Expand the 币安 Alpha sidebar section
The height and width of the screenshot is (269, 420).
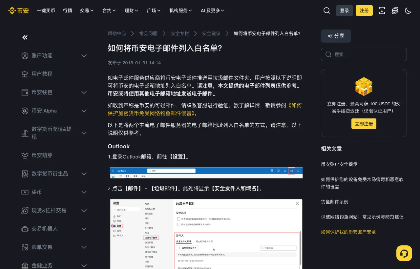tap(84, 111)
